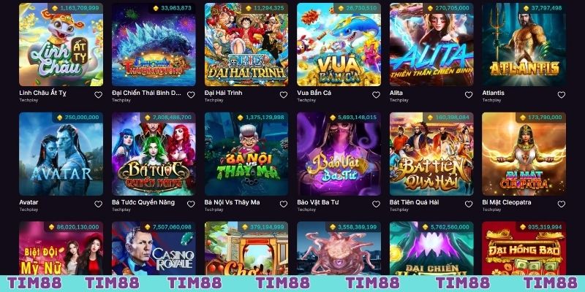The image size is (585, 292).
Task: Favorite the Linh Châu Ất Tỵ game heart
Action: click(98, 95)
